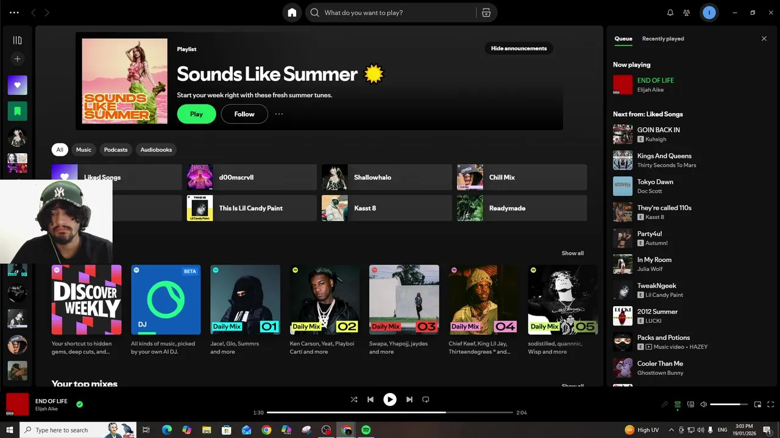Show hidden system tray icons chevron
Screen dimensions: 780x438
click(672, 430)
